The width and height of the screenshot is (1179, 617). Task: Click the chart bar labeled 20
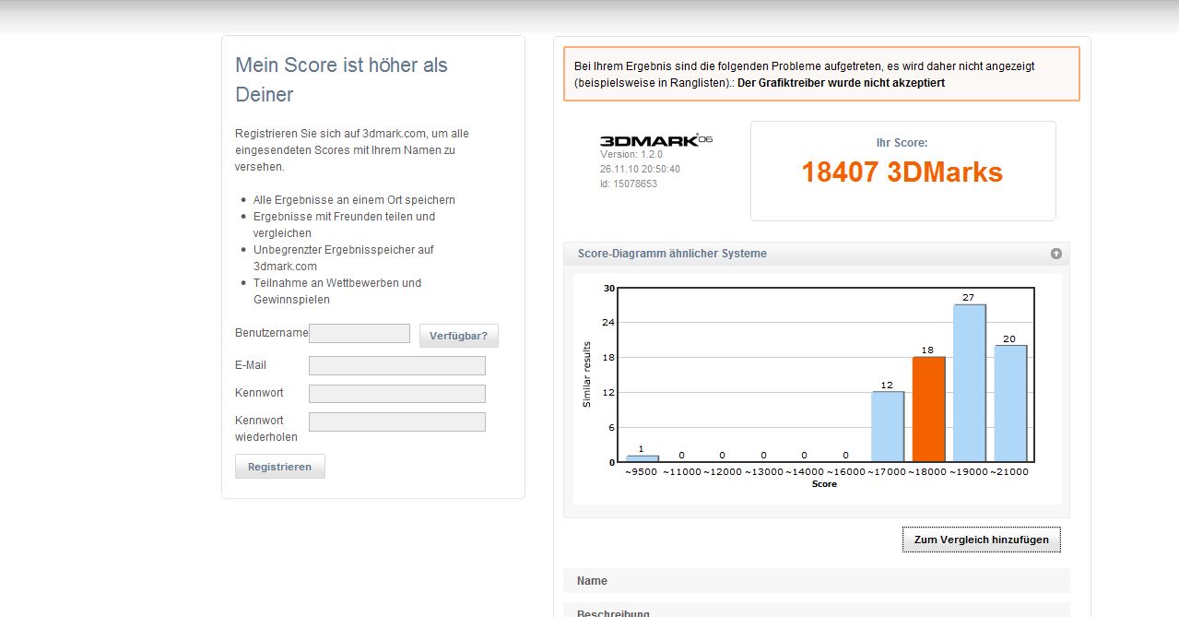(1010, 403)
